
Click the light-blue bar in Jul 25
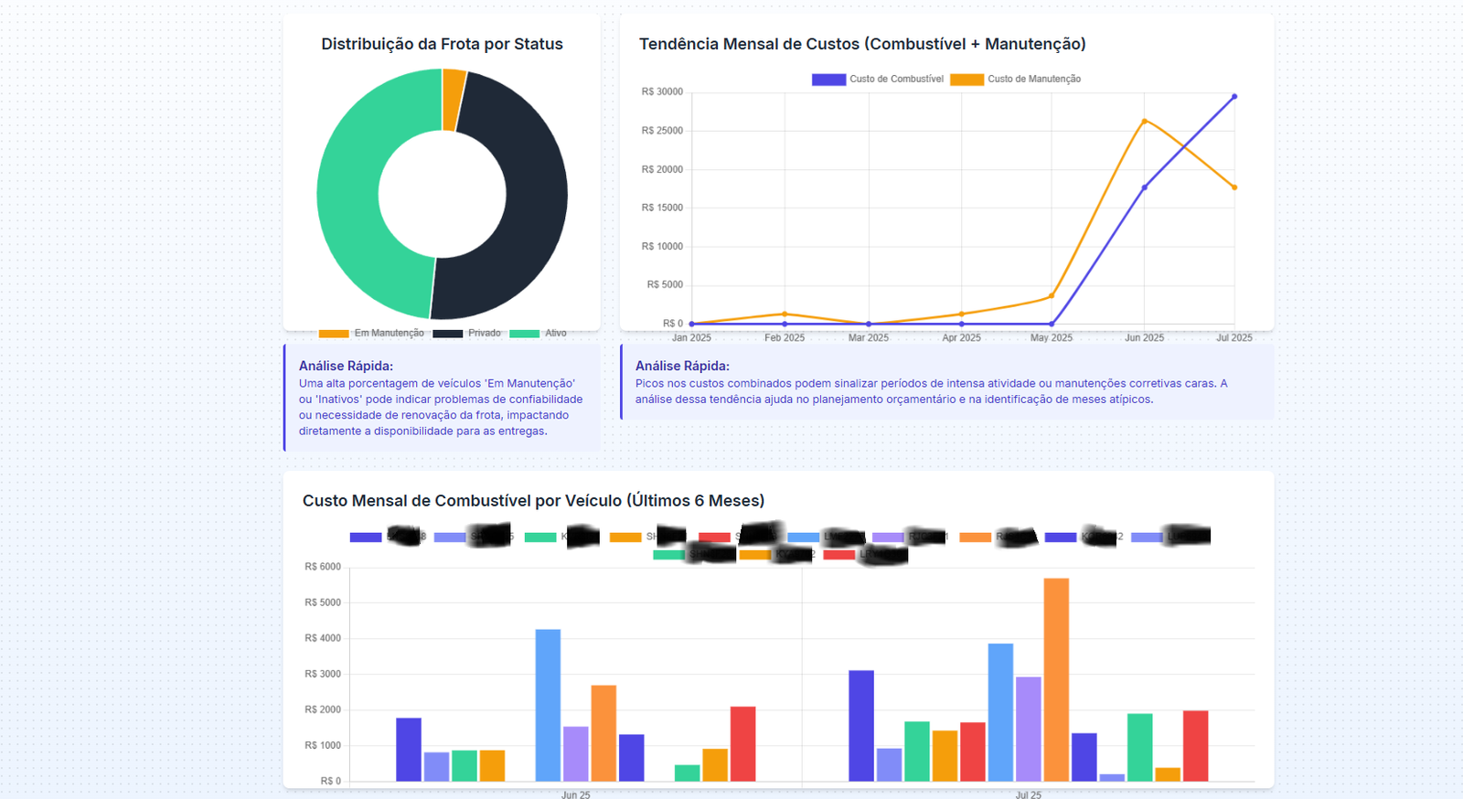coord(1000,711)
